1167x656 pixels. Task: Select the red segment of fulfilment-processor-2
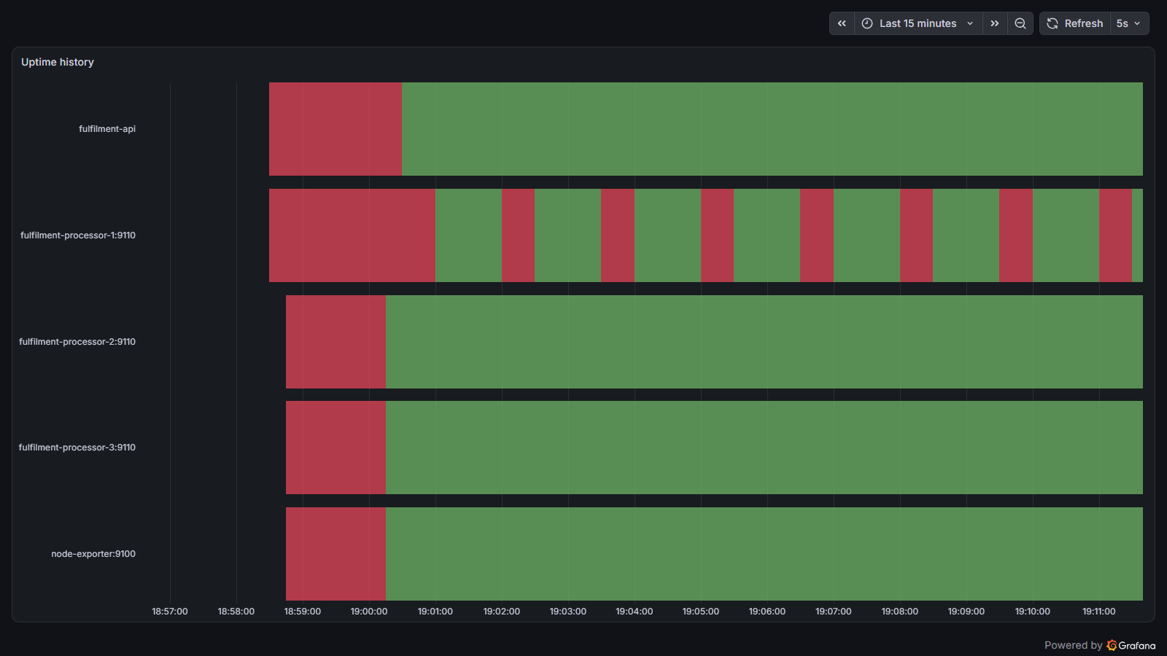(x=336, y=342)
